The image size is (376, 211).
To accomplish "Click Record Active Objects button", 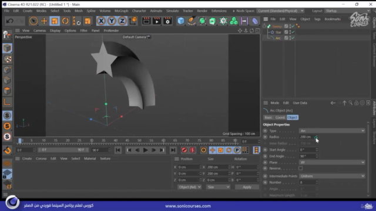I will click(x=184, y=150).
